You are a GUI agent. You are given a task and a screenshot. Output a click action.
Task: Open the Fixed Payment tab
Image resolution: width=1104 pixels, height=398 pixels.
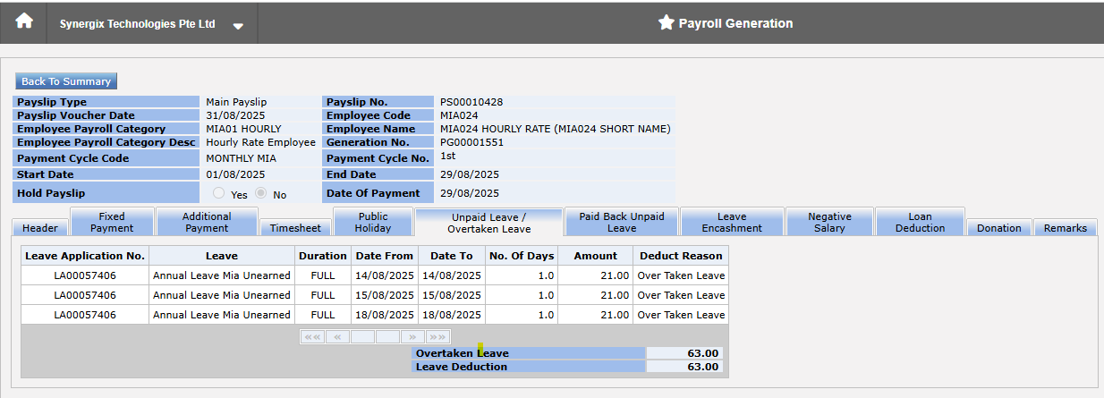pyautogui.click(x=112, y=222)
